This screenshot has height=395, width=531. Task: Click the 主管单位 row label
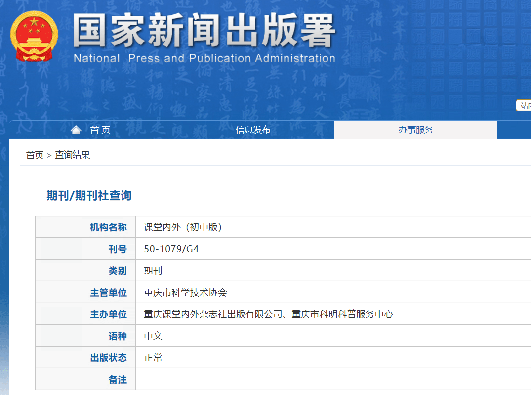point(108,292)
